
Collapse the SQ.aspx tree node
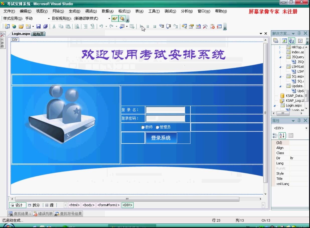[280, 76]
